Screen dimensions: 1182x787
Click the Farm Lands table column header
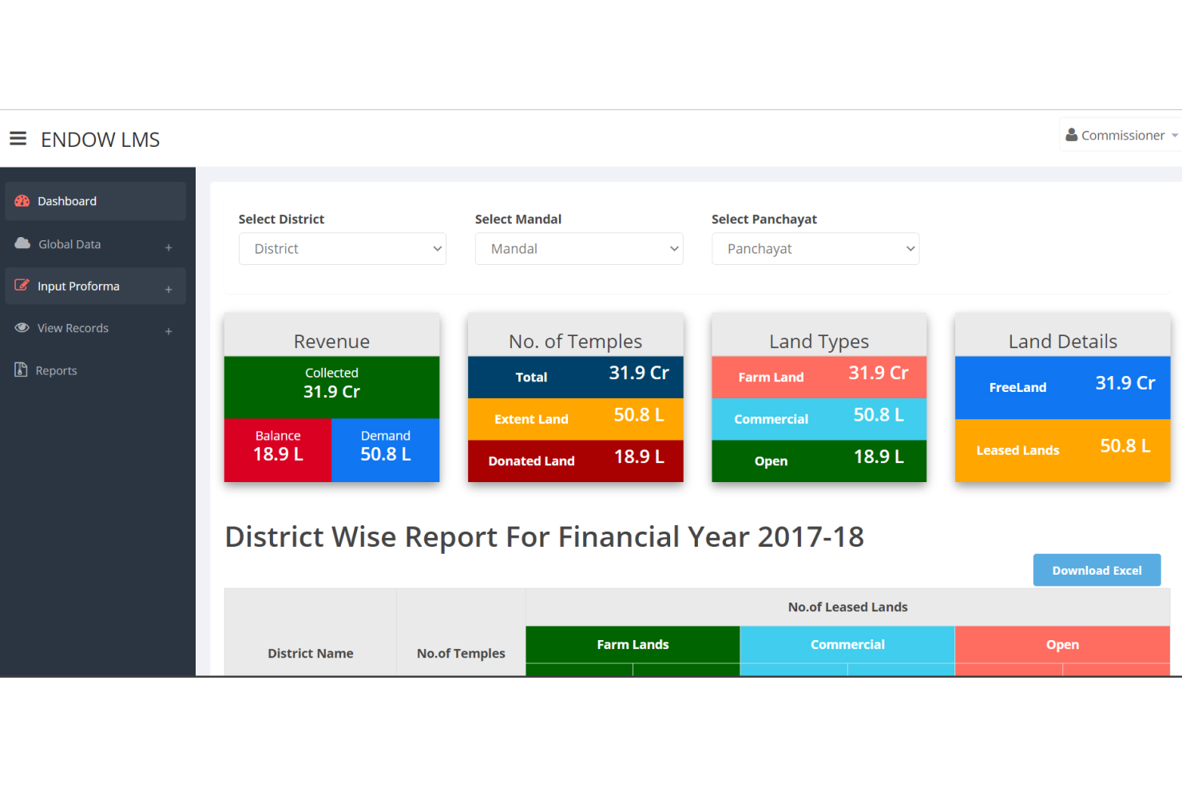coord(633,645)
